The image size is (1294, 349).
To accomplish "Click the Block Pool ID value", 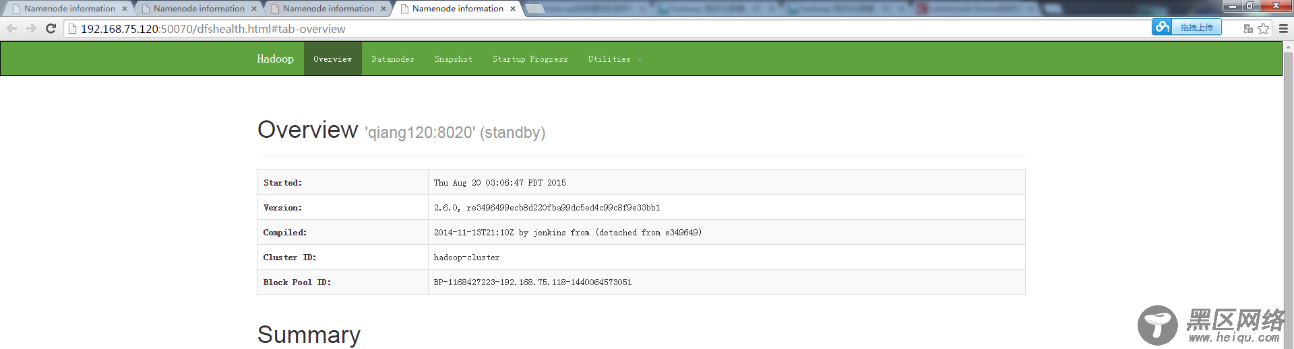I will click(x=533, y=282).
